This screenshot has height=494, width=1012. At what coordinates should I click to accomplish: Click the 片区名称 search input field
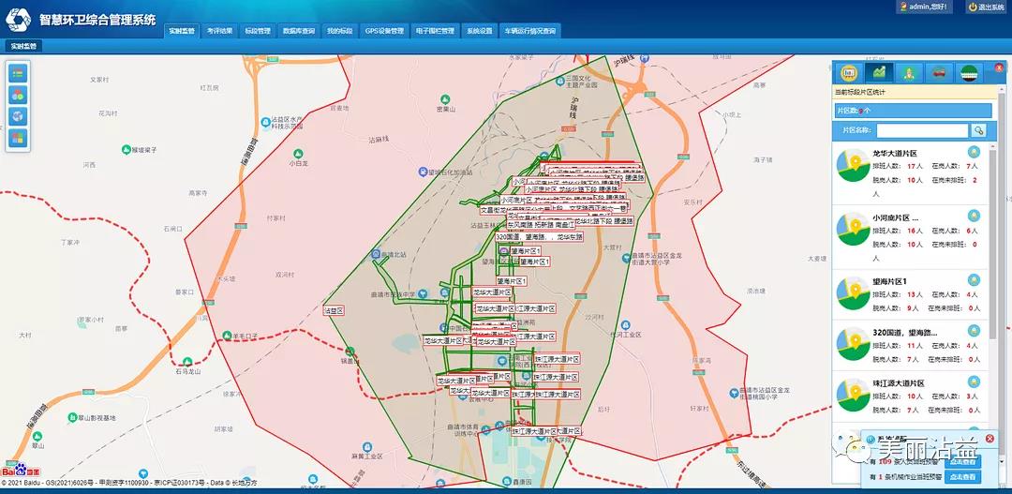point(922,130)
